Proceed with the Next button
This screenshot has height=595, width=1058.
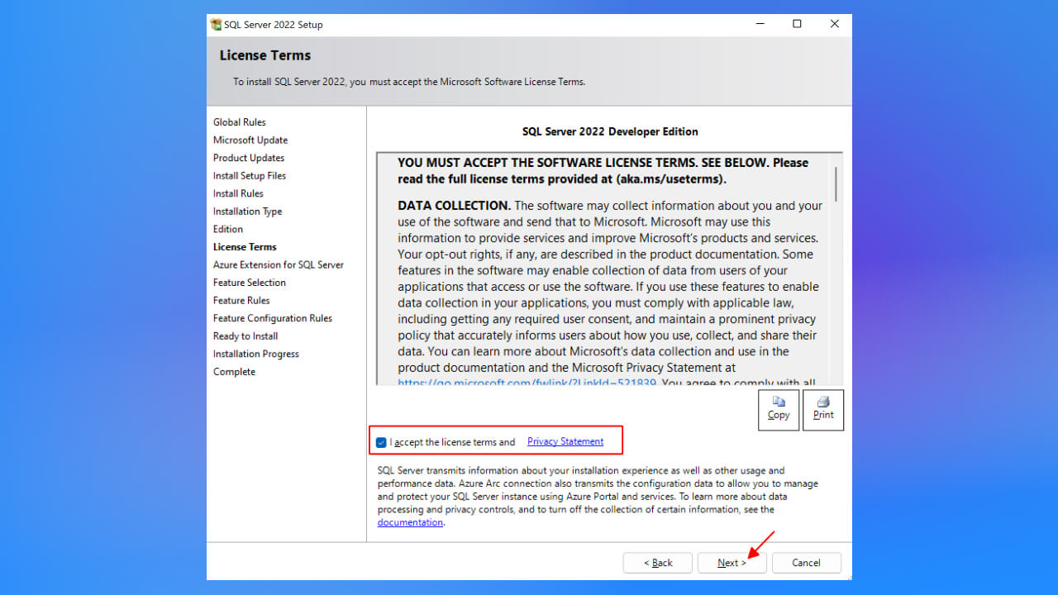(732, 563)
